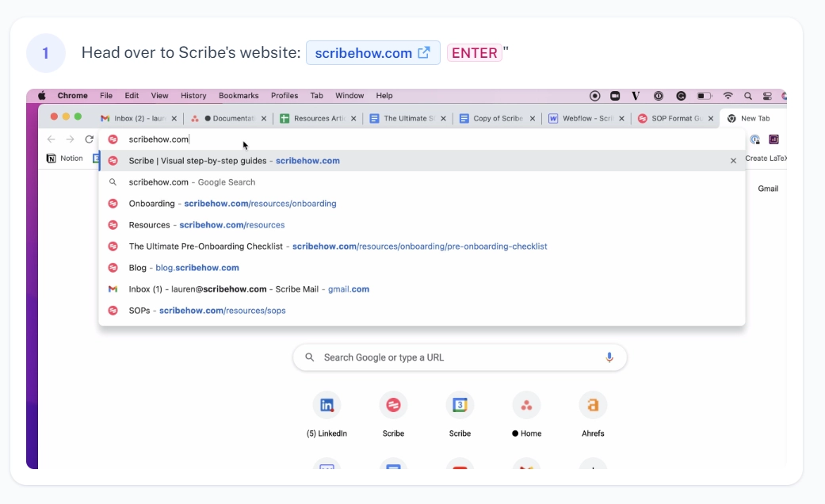Select the Blog blog.scribehow.com suggestion

point(422,268)
